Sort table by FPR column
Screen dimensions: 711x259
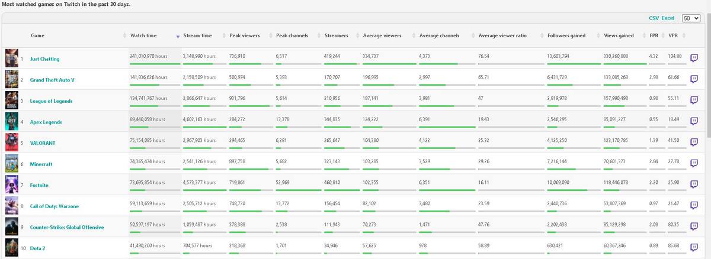tap(654, 35)
